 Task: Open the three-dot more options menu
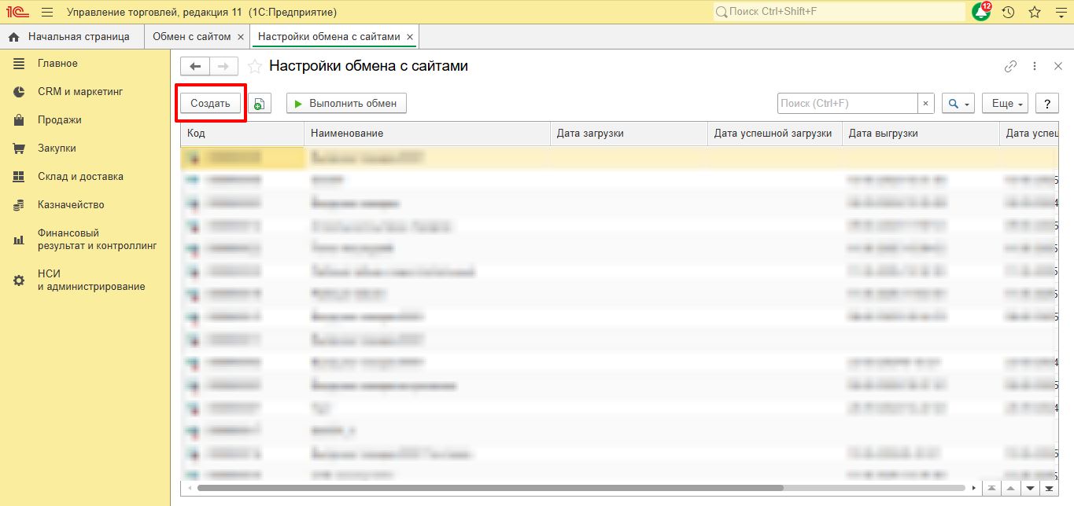pos(1035,67)
